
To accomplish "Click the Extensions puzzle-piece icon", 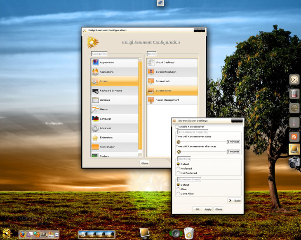I will [x=95, y=137].
